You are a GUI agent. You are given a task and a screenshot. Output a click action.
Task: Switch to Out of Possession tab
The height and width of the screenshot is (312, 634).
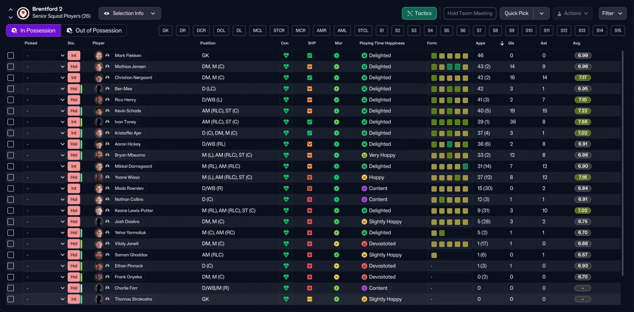[x=94, y=31]
